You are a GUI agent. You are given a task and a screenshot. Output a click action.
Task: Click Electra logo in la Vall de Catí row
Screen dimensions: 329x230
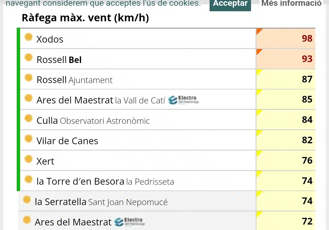coord(184,100)
